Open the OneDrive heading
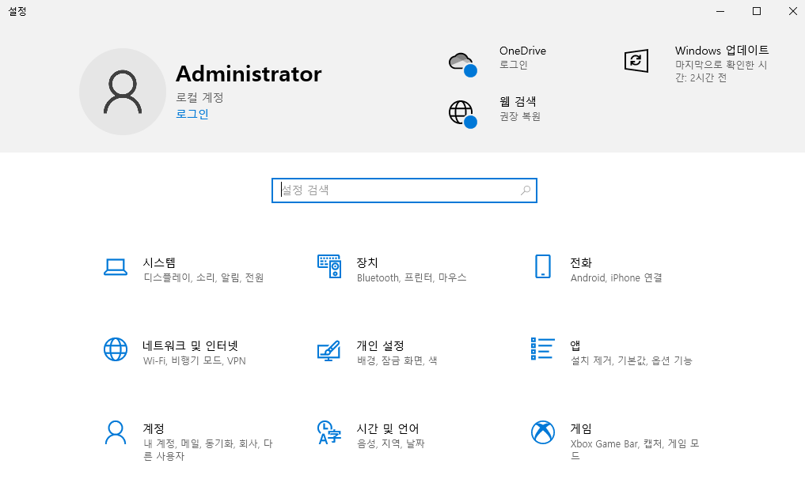 522,51
